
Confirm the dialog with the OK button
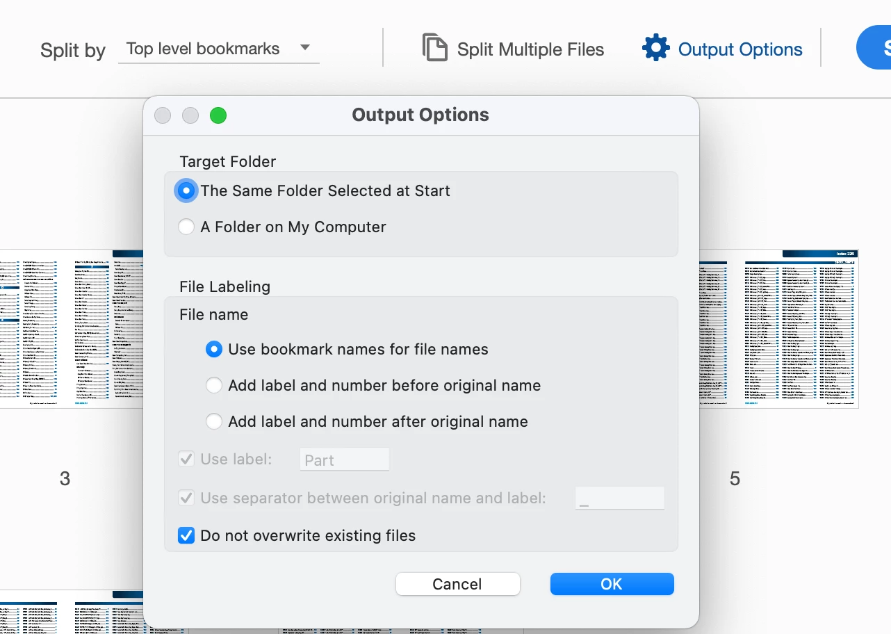(612, 584)
